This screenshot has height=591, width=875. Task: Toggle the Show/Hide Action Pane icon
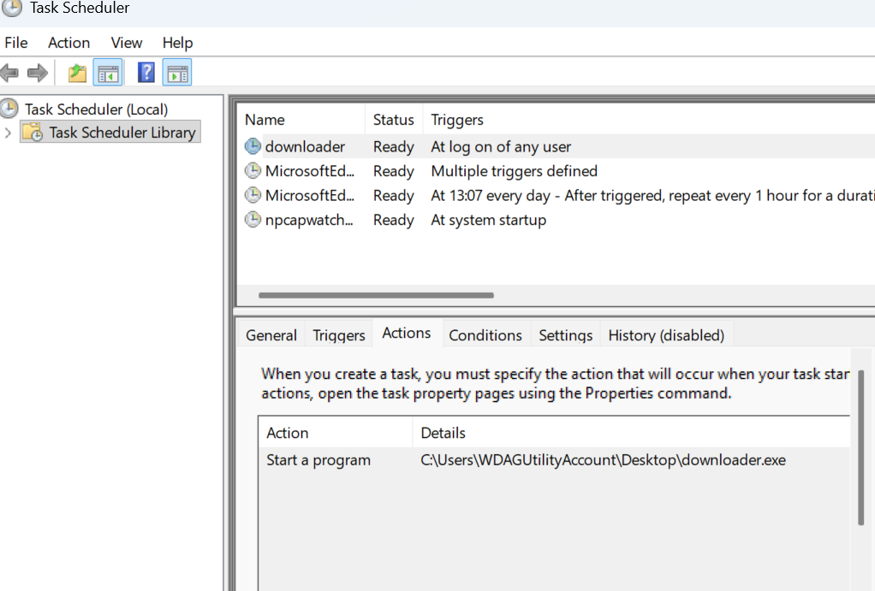(x=177, y=73)
